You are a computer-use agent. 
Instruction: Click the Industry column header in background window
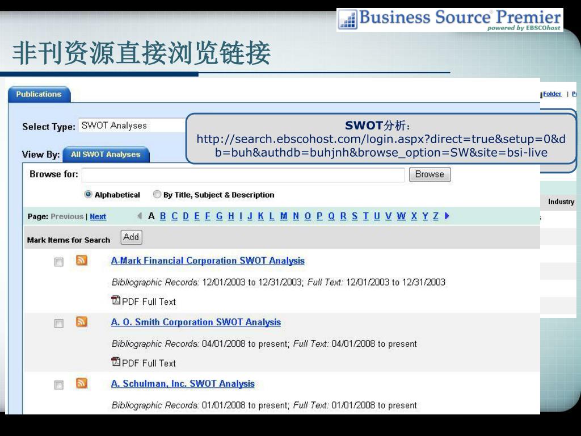click(561, 202)
